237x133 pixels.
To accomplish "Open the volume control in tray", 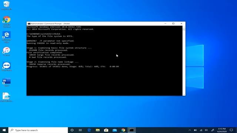I will tap(206, 130).
